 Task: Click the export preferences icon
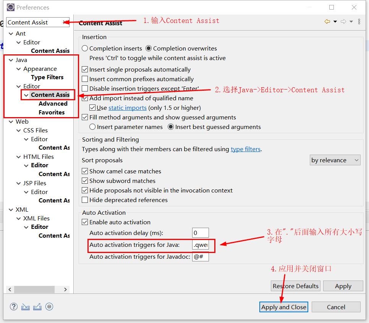point(37,307)
